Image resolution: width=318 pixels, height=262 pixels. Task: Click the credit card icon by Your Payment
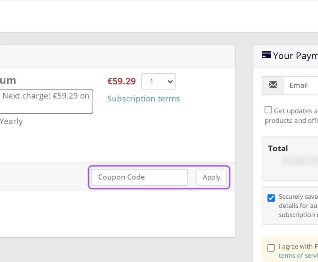pyautogui.click(x=266, y=55)
